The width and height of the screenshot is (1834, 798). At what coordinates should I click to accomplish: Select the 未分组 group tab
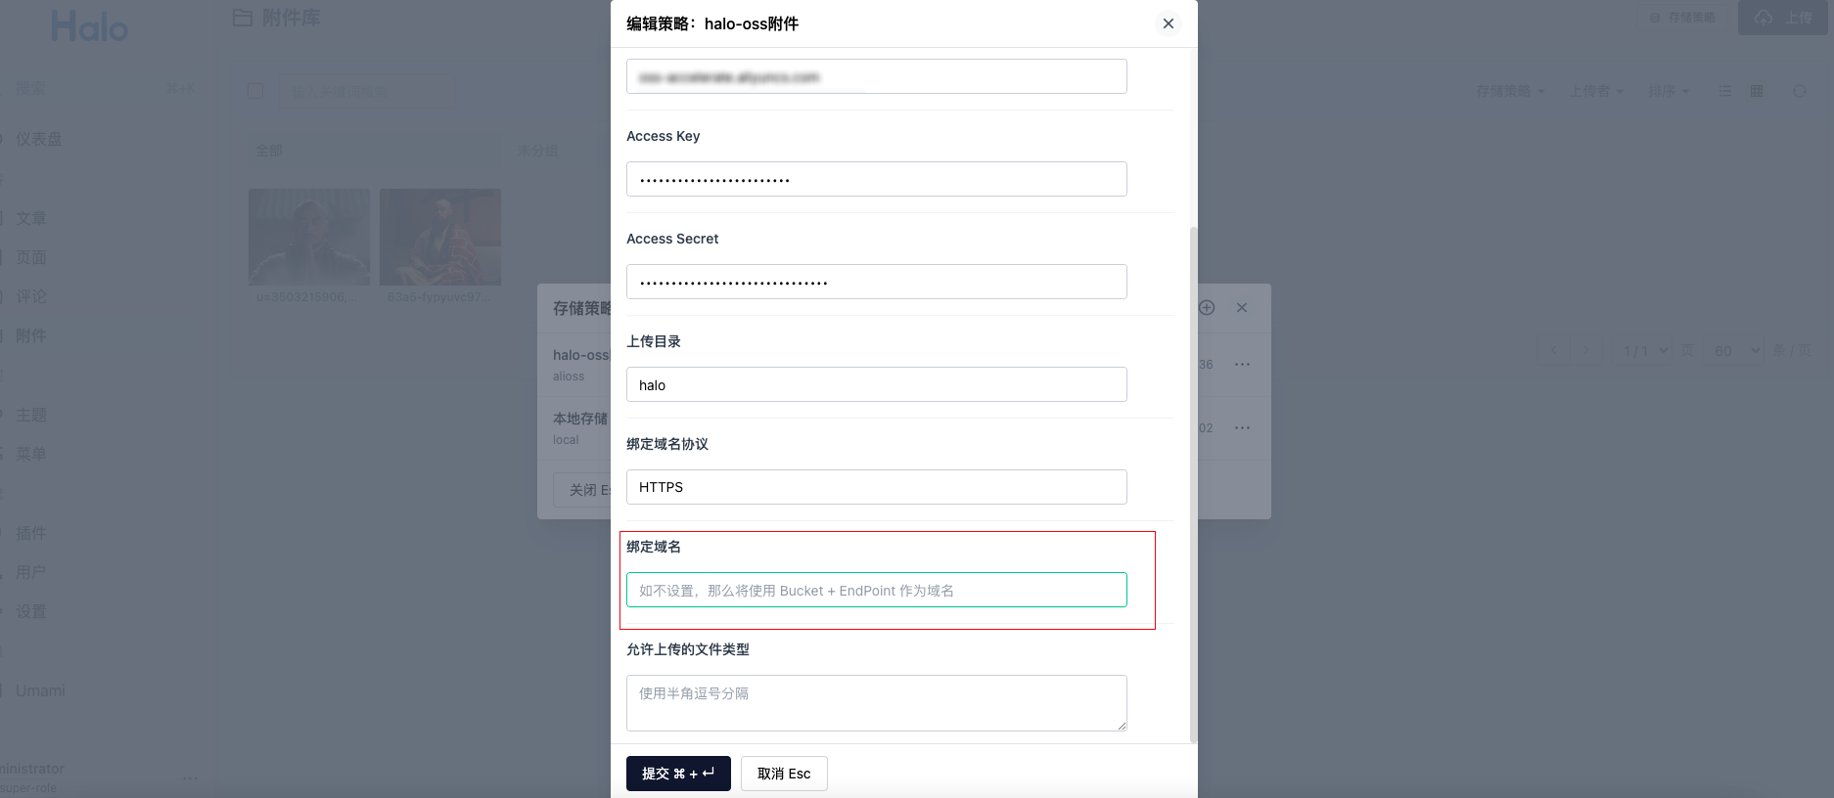coord(537,151)
